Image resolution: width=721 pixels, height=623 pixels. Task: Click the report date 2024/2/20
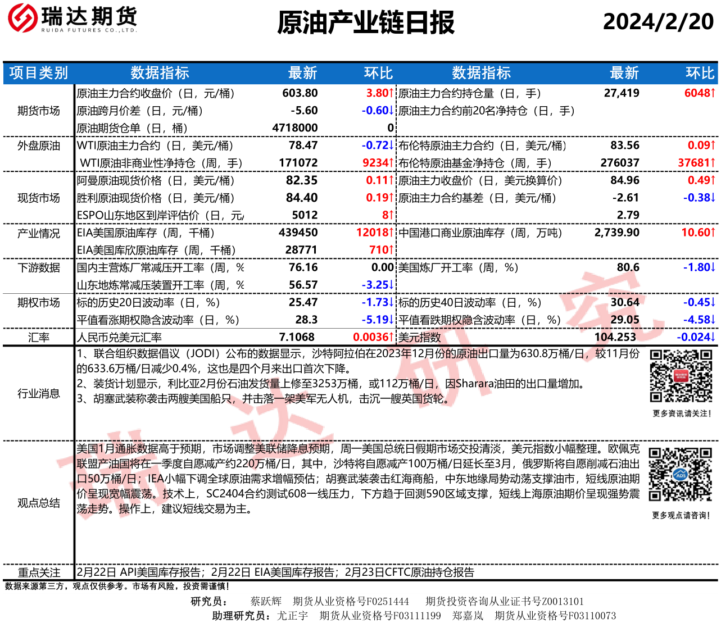(x=658, y=22)
